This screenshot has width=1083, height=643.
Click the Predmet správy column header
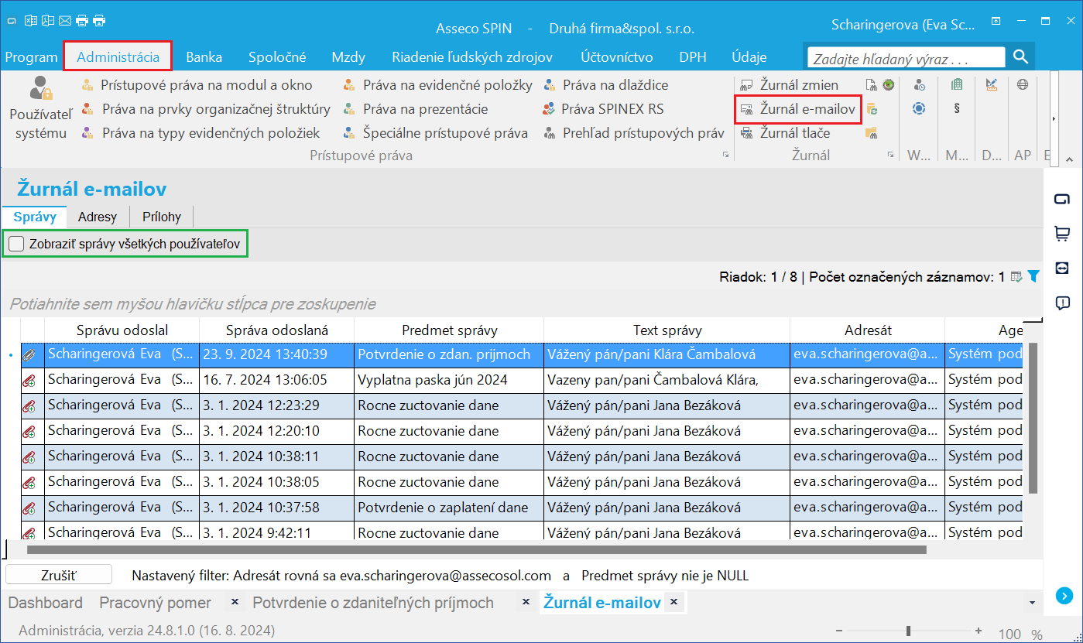pyautogui.click(x=449, y=330)
